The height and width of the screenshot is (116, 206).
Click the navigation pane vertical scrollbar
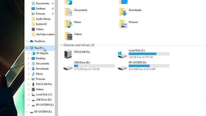[x=56, y=58]
